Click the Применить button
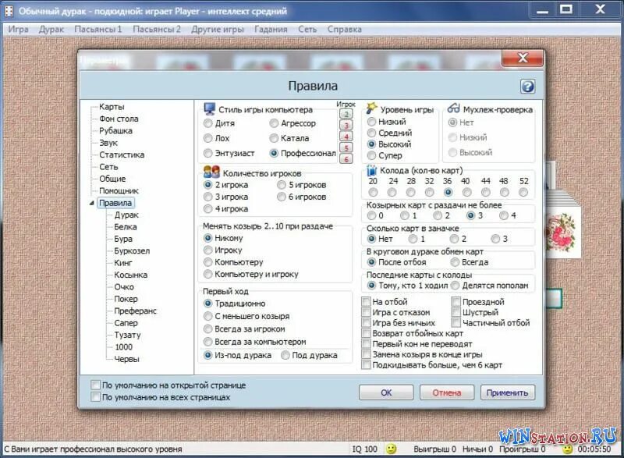 pos(508,392)
